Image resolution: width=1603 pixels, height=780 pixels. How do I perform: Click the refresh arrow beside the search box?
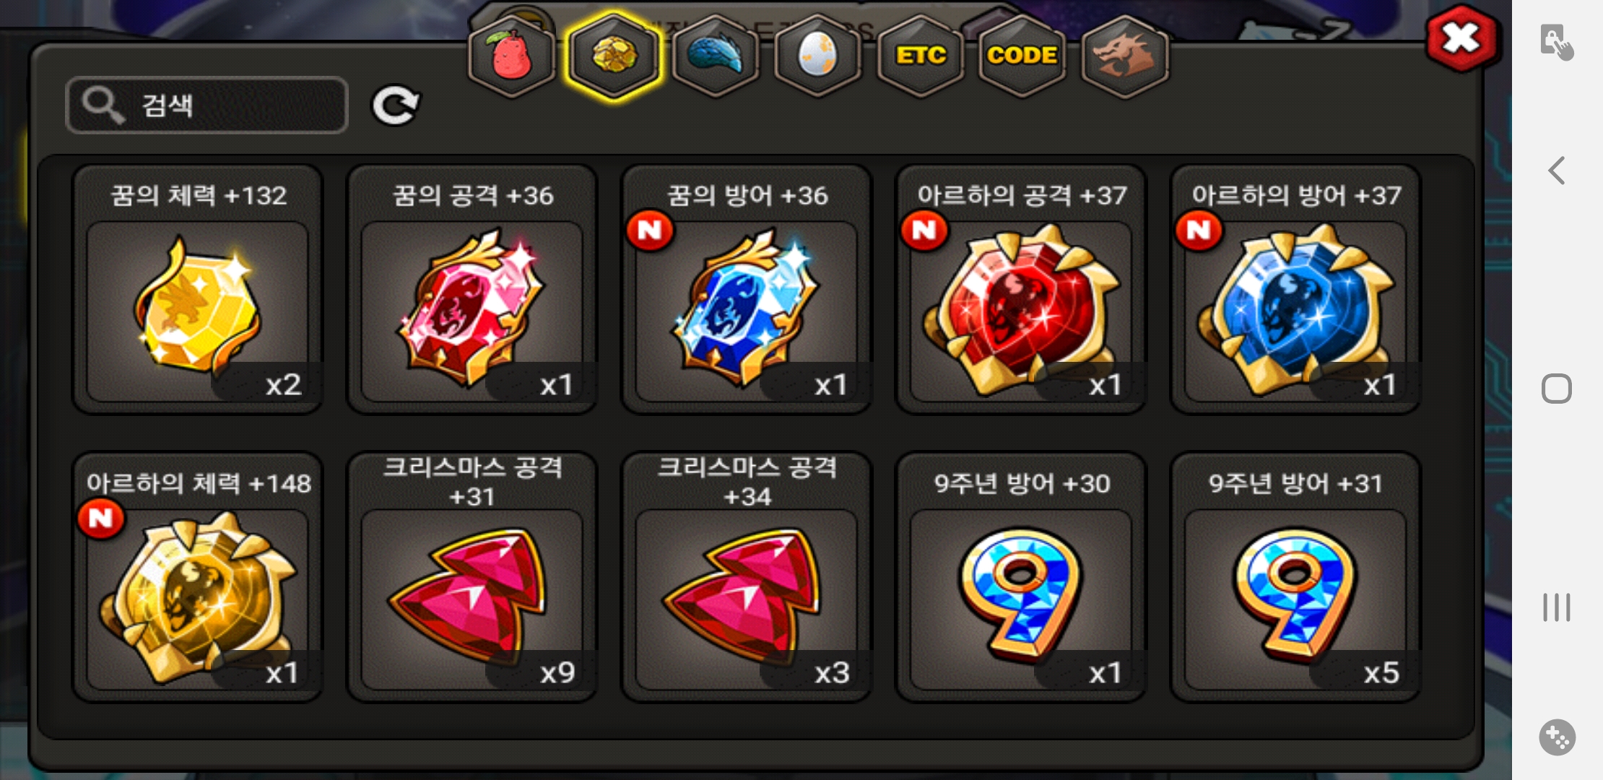pos(396,105)
